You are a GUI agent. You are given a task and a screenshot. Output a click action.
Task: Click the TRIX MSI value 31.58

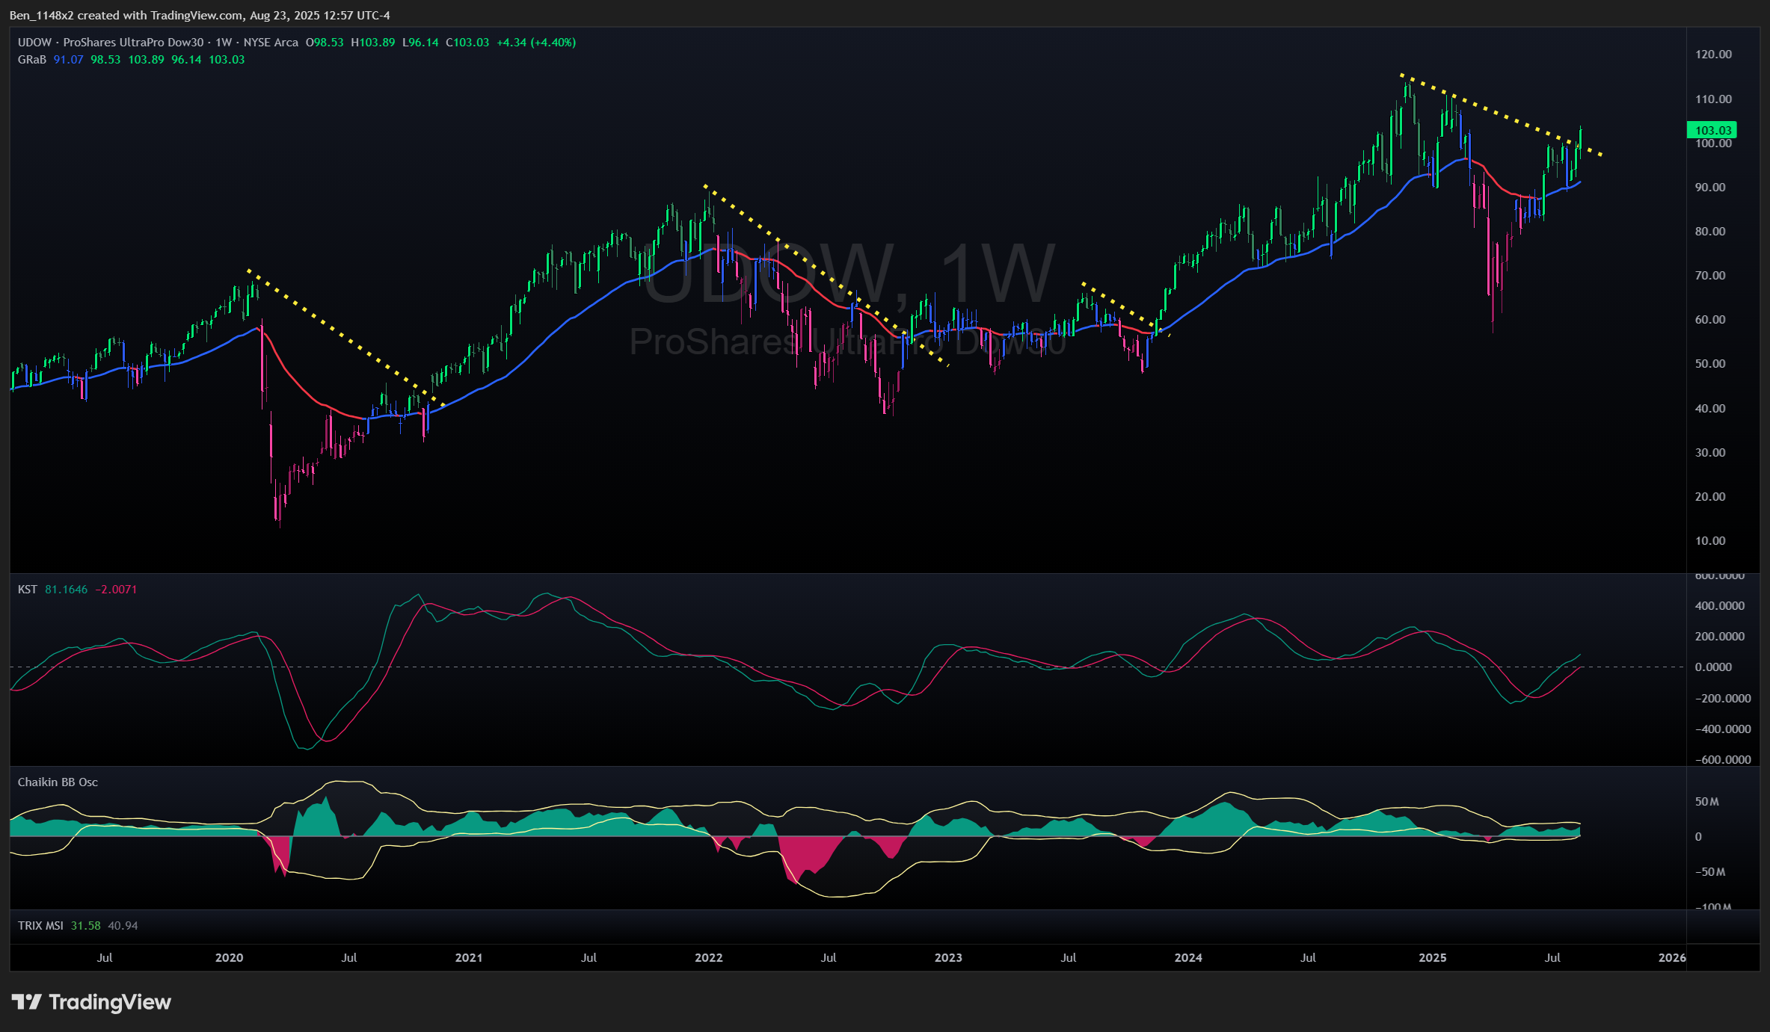(x=85, y=926)
